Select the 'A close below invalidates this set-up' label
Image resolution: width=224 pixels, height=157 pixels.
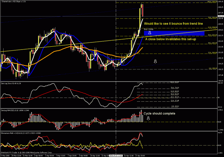pyautogui.click(x=171, y=39)
